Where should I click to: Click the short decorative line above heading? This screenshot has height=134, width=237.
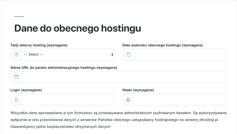(19, 16)
